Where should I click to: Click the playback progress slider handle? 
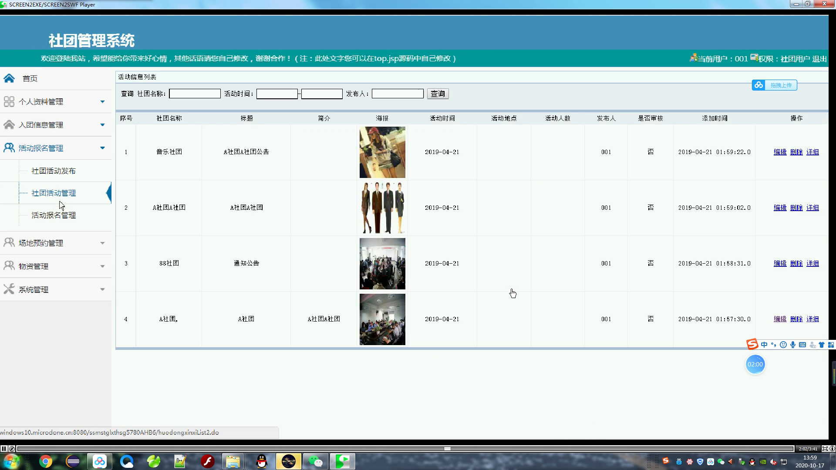(447, 449)
